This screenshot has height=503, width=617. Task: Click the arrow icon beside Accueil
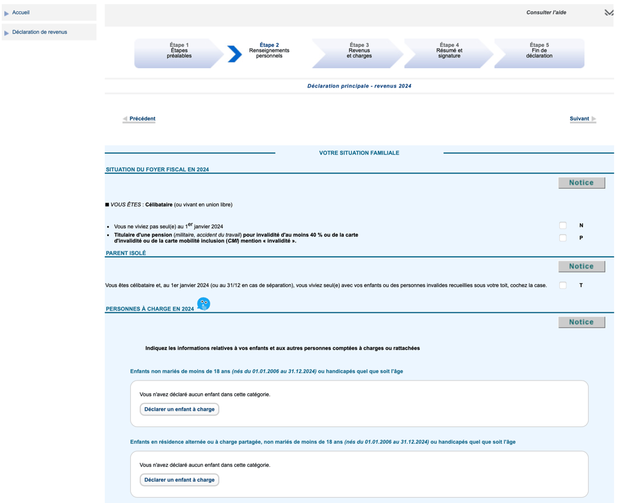click(6, 13)
